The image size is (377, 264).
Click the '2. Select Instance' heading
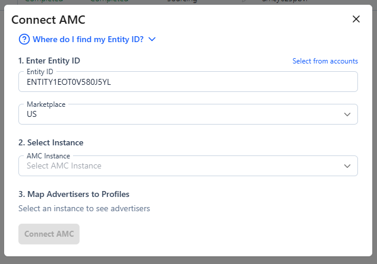coord(51,142)
